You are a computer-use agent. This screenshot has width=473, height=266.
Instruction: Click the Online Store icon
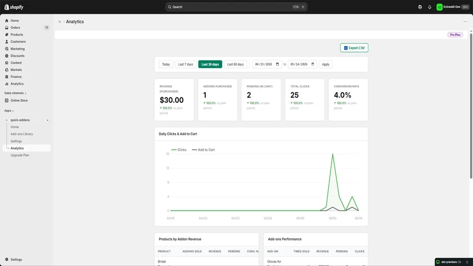pyautogui.click(x=7, y=100)
